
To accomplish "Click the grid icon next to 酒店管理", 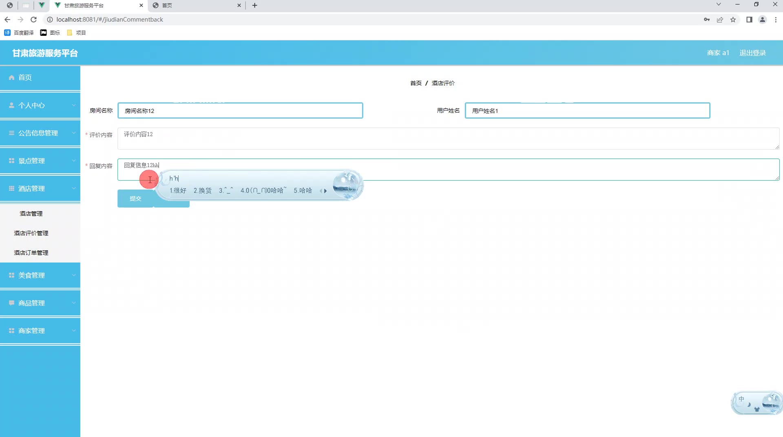I will coord(11,188).
